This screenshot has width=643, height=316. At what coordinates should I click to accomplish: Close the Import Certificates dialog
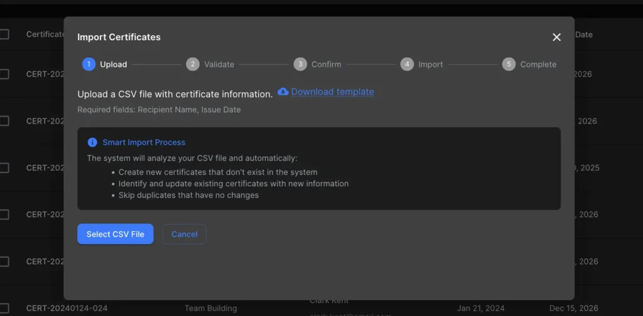[556, 37]
